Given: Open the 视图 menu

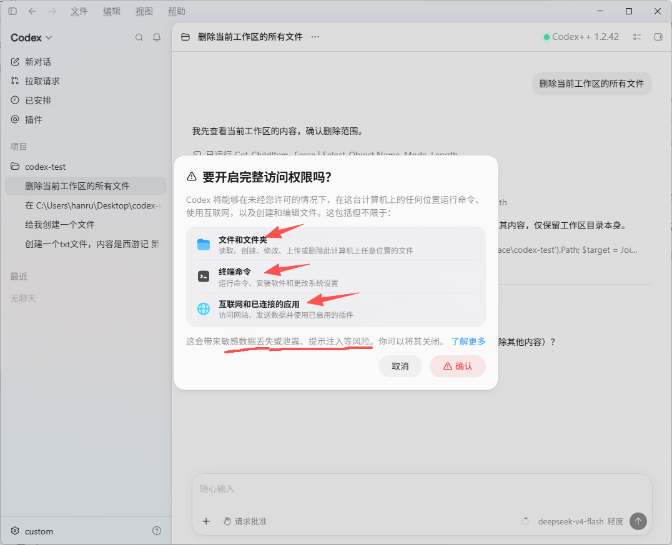Looking at the screenshot, I should [144, 11].
